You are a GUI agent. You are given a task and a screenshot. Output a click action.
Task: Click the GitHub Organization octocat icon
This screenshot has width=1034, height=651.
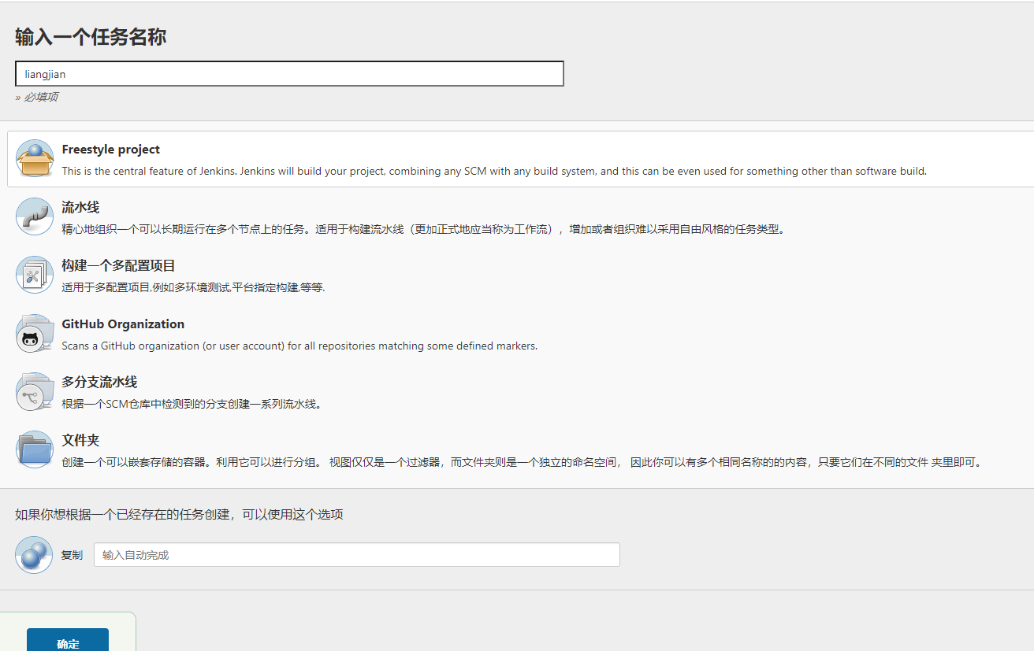point(35,333)
